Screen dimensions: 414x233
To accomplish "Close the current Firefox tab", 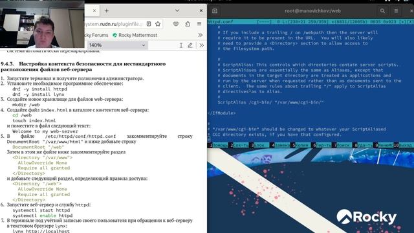I will (x=94, y=11).
